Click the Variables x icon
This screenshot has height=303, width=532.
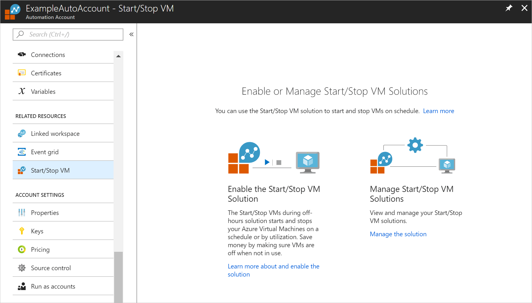[22, 91]
